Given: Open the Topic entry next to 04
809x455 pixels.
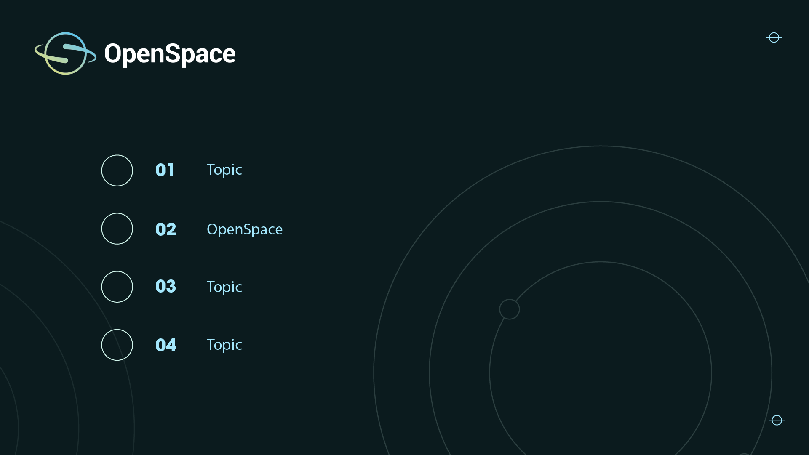Looking at the screenshot, I should coord(224,345).
